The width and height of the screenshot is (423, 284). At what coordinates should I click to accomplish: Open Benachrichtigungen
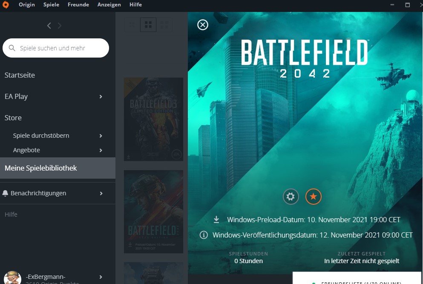pyautogui.click(x=38, y=193)
